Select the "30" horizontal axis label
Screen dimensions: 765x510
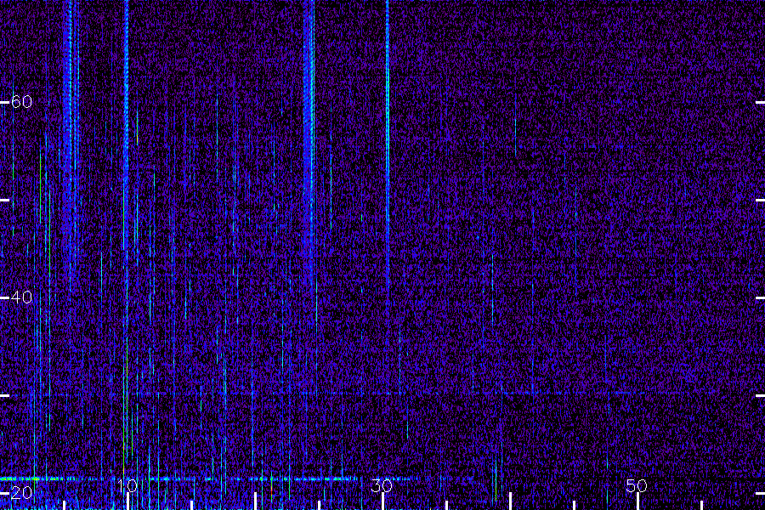point(382,485)
